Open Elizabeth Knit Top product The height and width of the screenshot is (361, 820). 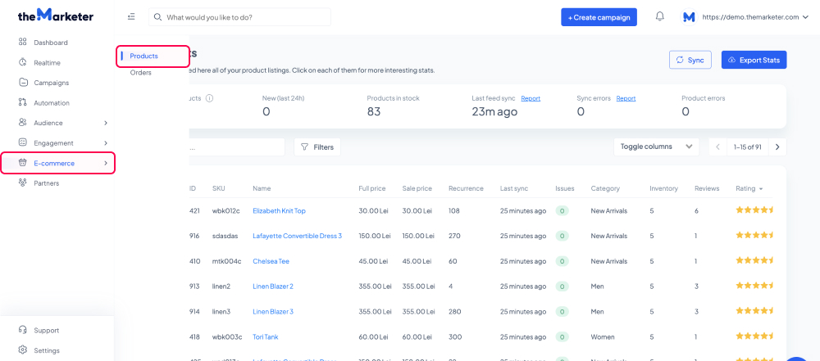tap(279, 210)
